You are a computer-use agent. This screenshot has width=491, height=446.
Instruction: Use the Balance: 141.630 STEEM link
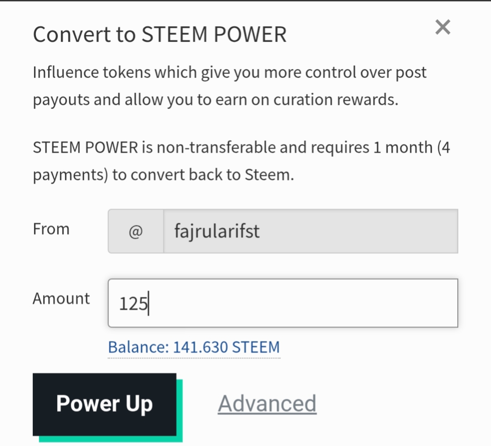pos(194,348)
